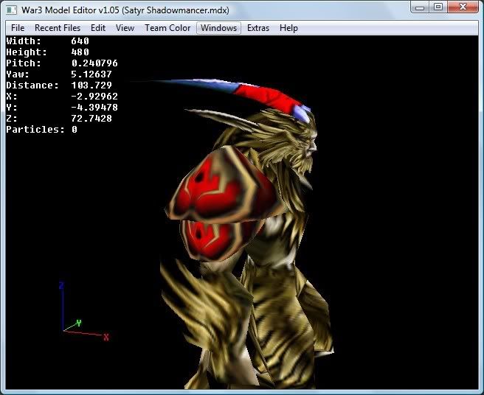Image resolution: width=484 pixels, height=395 pixels.
Task: Open the Edit menu
Action: (98, 28)
